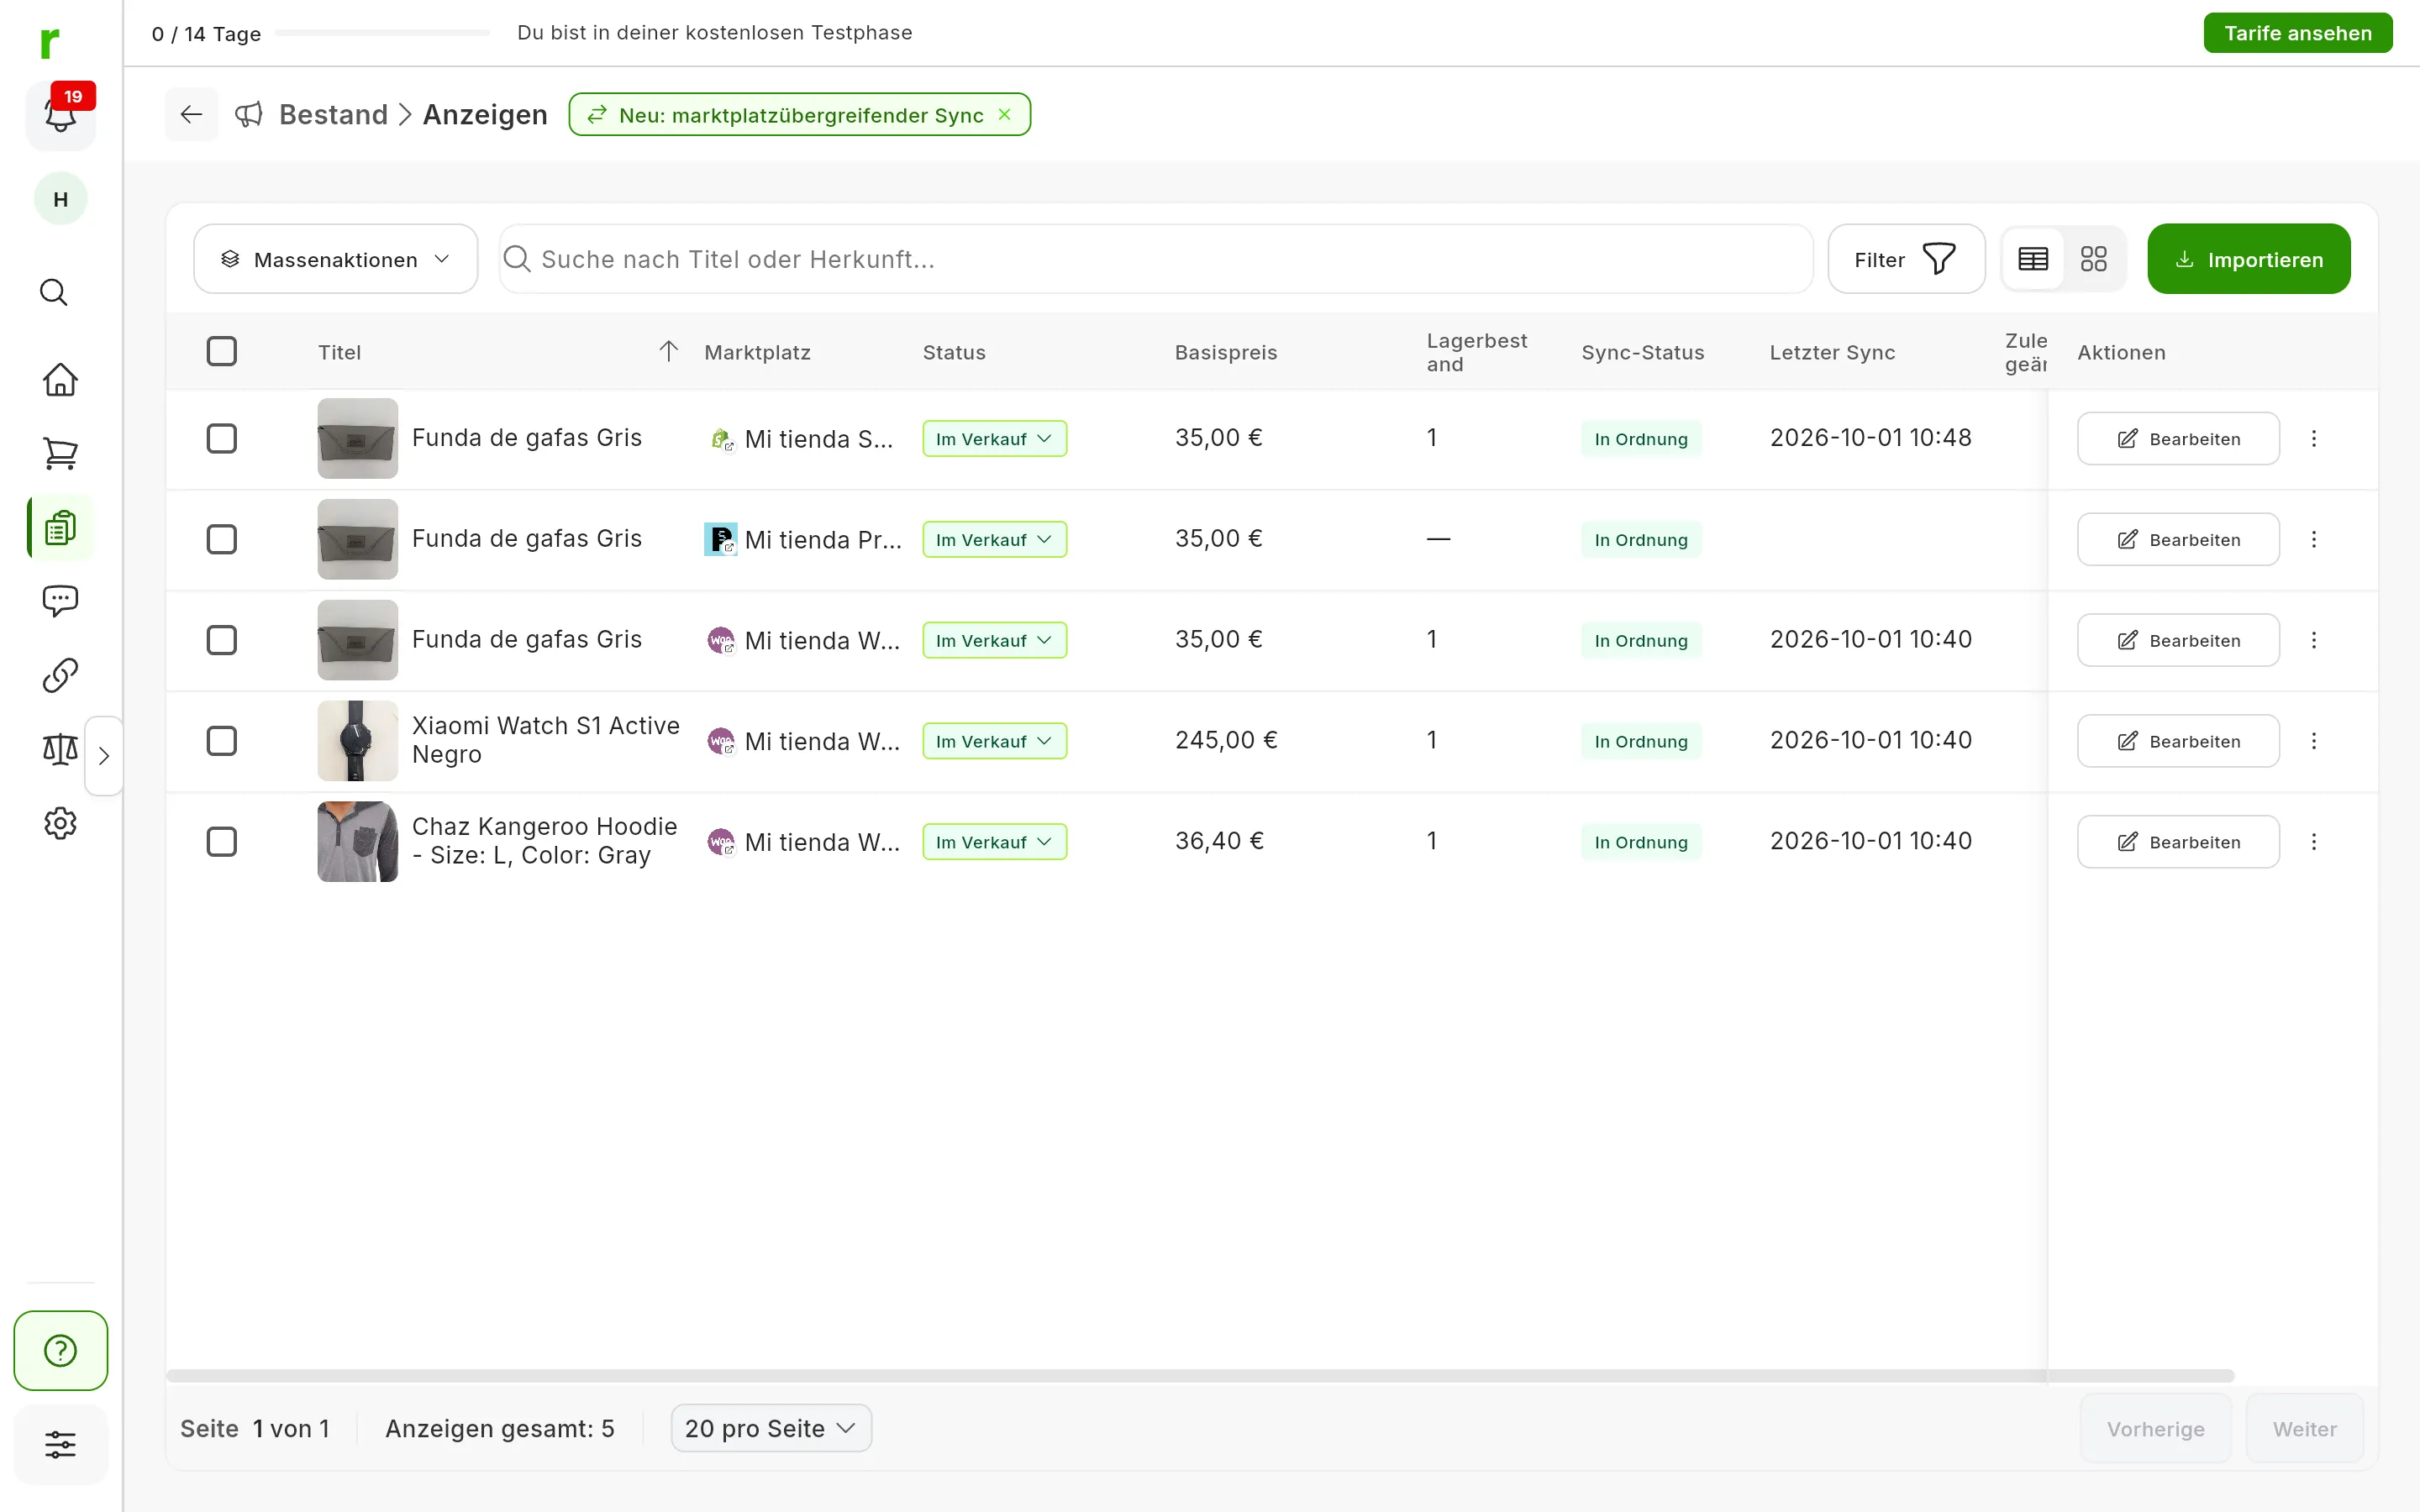Open more options for Chaz Kangeroo Hoodie row
Screen dimensions: 2420x1512
[2314, 842]
